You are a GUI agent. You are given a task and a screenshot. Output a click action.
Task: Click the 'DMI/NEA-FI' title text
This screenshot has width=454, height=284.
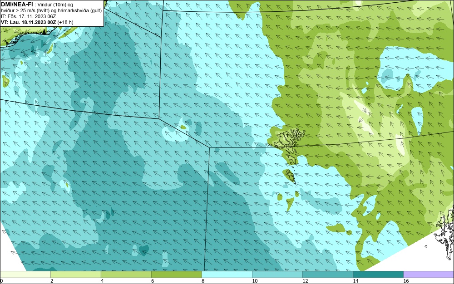click(16, 4)
